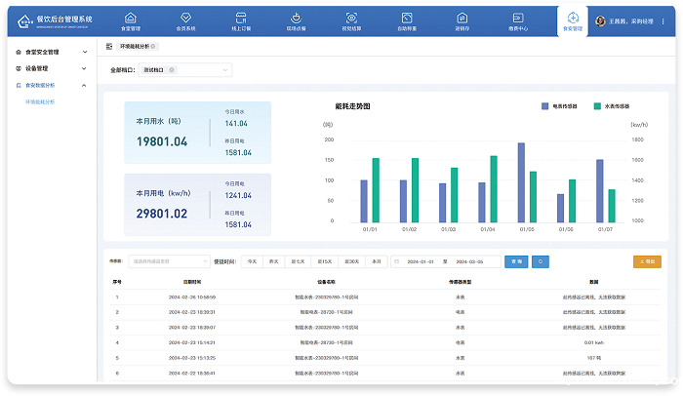
Task: Click the start date field 2024-01-01
Action: tap(420, 261)
